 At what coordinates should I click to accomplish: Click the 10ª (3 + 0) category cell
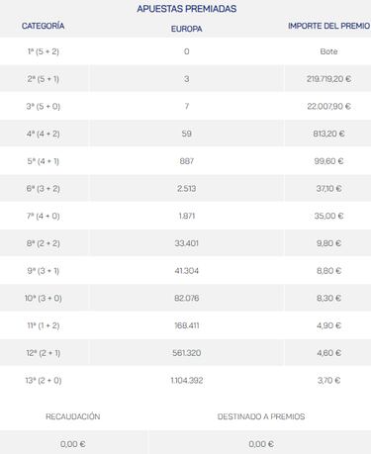coord(44,298)
